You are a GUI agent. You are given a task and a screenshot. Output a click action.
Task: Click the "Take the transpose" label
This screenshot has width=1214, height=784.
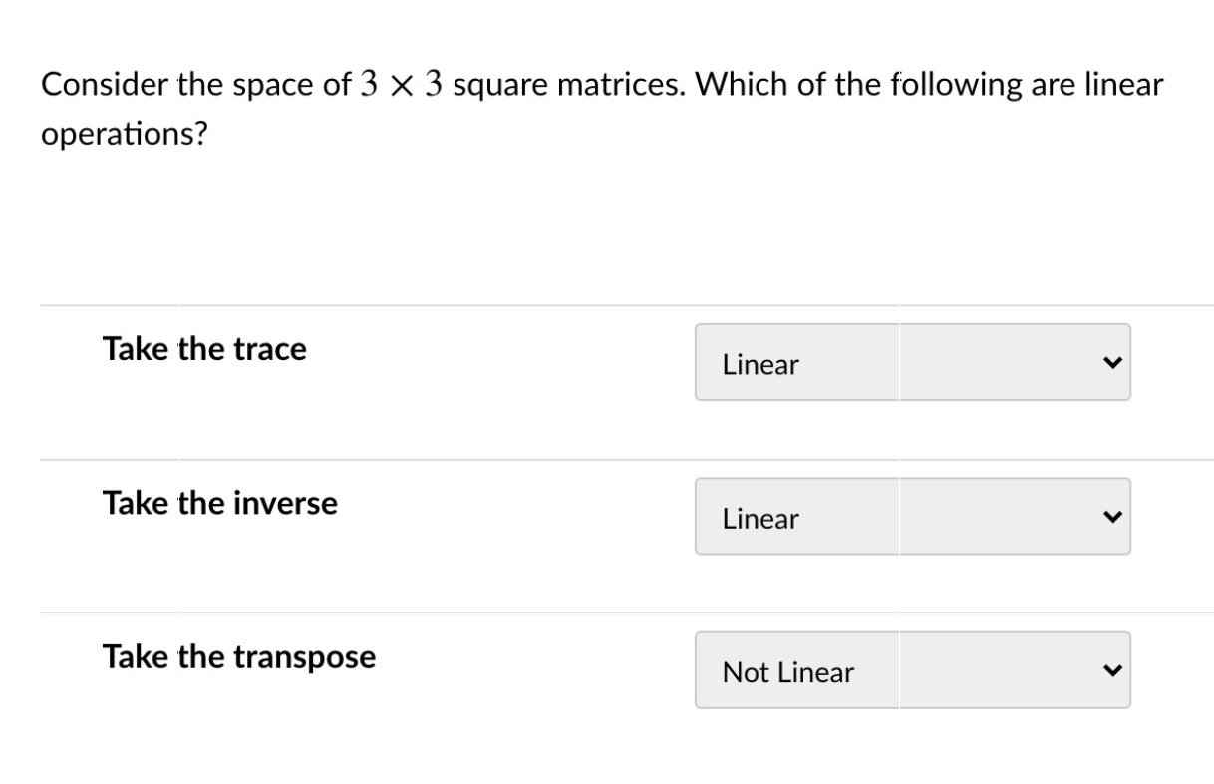239,656
